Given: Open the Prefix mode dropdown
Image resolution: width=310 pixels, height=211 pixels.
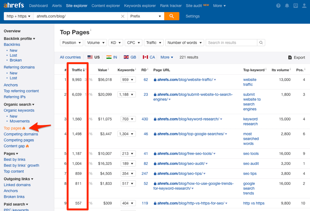Looking at the screenshot, I should (146, 16).
